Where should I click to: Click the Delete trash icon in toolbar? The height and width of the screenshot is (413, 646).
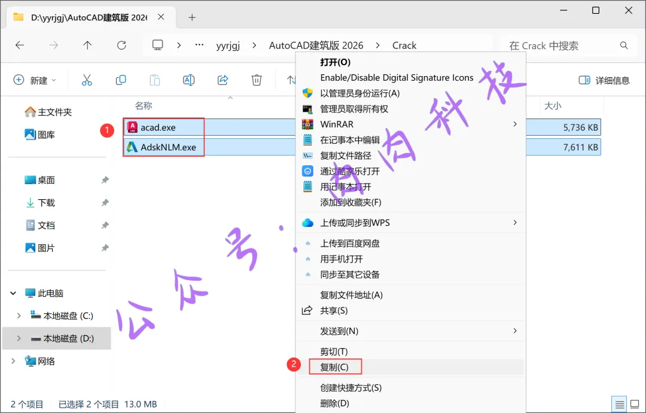(x=257, y=80)
